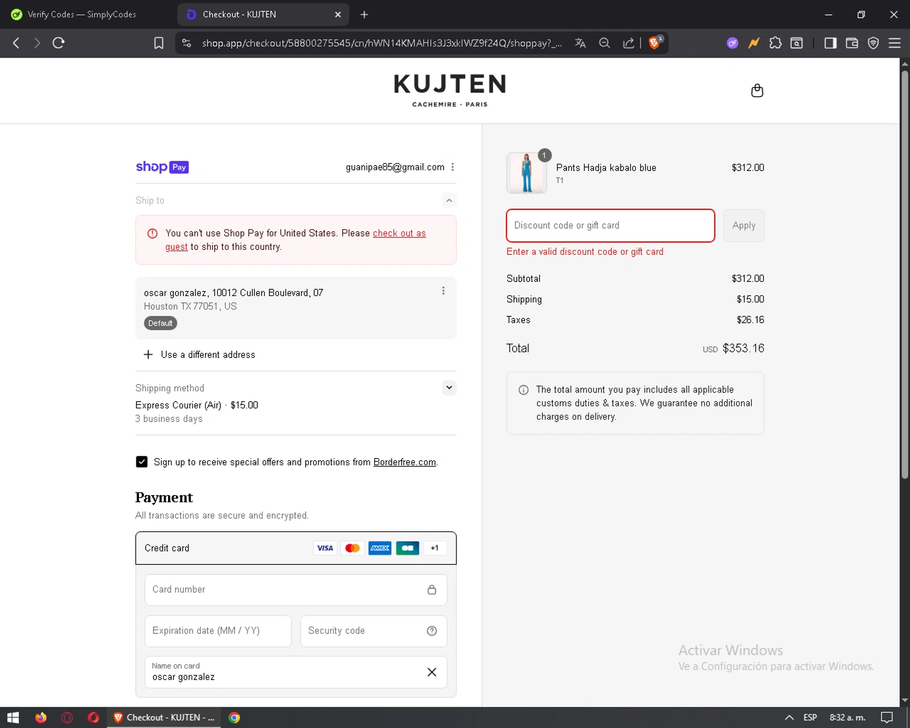Click the page vertical scrollbar
Image resolution: width=910 pixels, height=728 pixels.
pyautogui.click(x=905, y=275)
